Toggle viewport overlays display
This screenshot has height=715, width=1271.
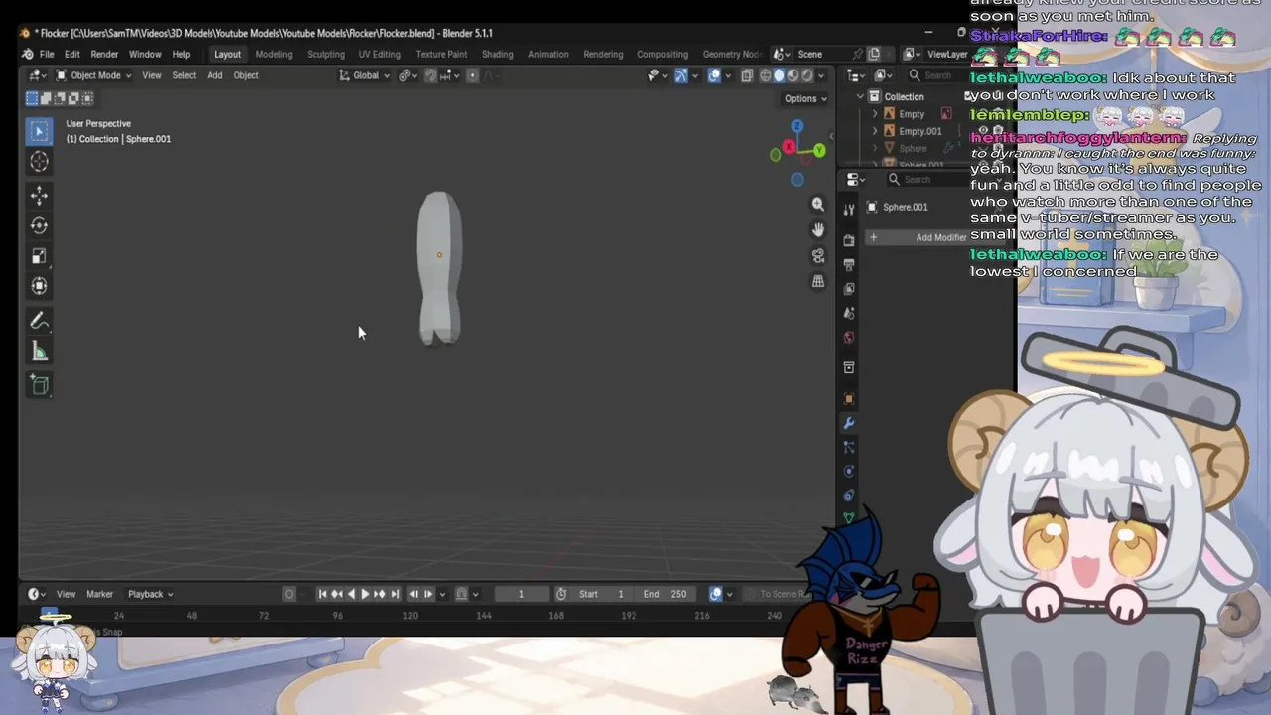(x=714, y=75)
